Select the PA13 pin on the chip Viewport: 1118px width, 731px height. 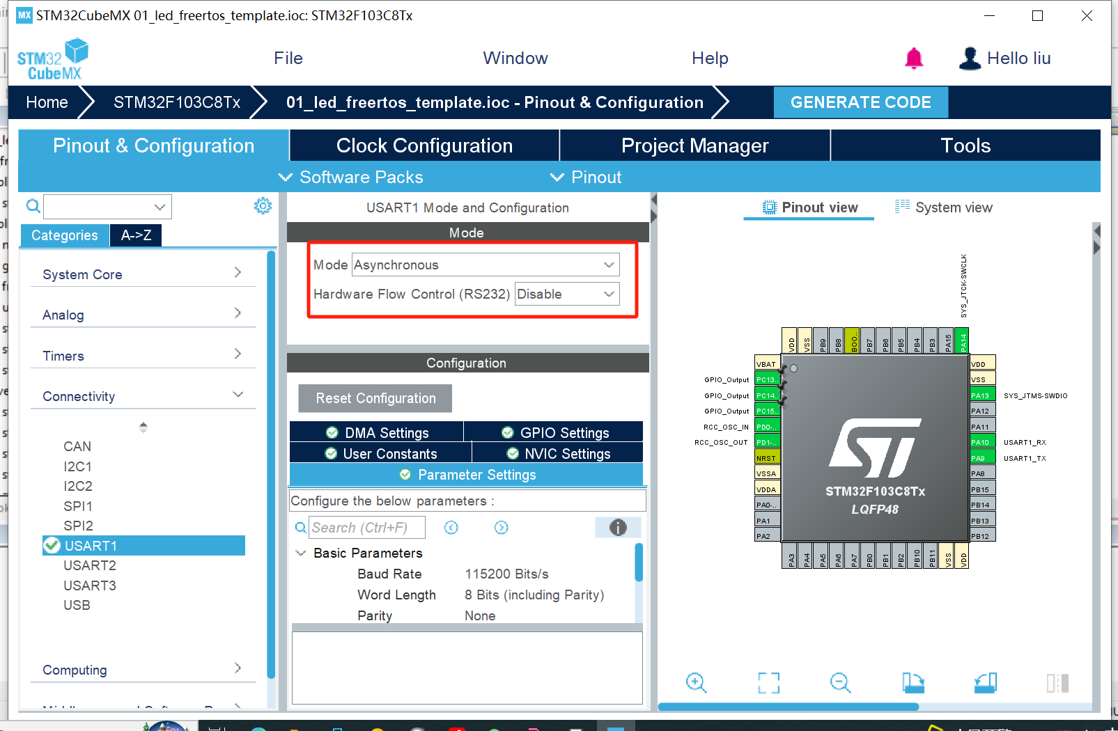(982, 395)
